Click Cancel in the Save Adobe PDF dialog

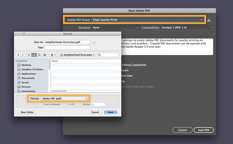[x=183, y=130]
